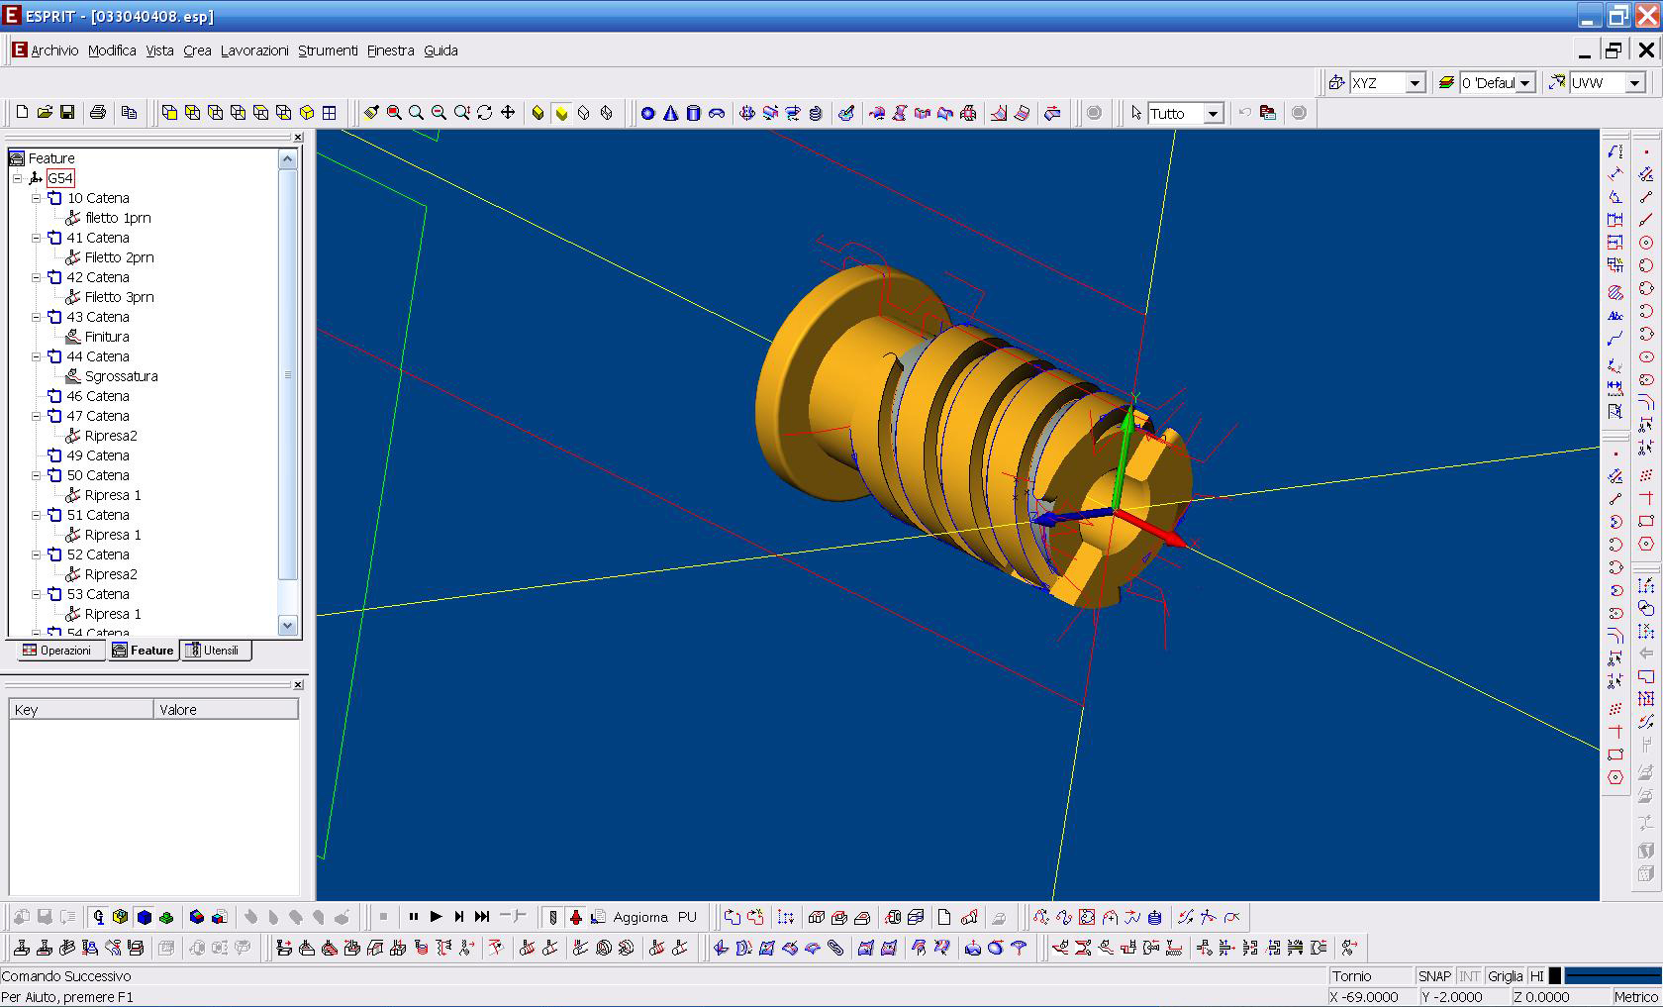
Task: Click the blue color bar in status bar
Action: pos(1612,976)
